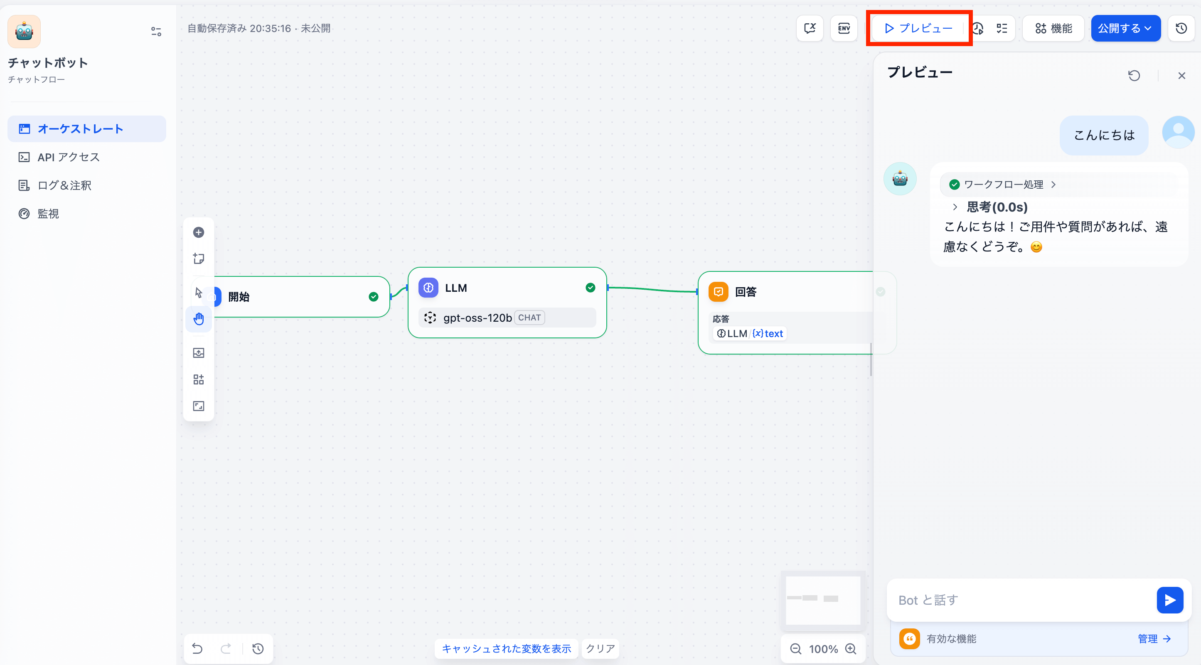Open the checklist icon in top bar

tap(1002, 28)
